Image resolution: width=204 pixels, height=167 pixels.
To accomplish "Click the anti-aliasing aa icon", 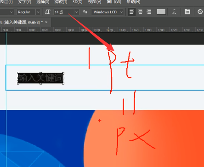I will (85, 12).
